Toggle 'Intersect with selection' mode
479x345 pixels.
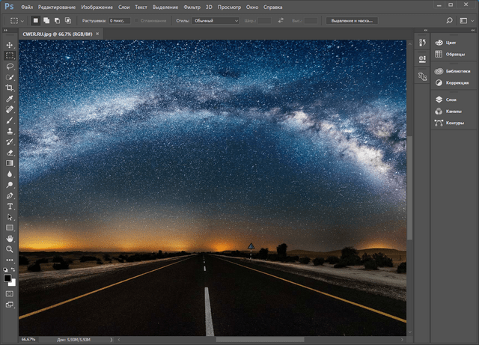[x=69, y=21]
